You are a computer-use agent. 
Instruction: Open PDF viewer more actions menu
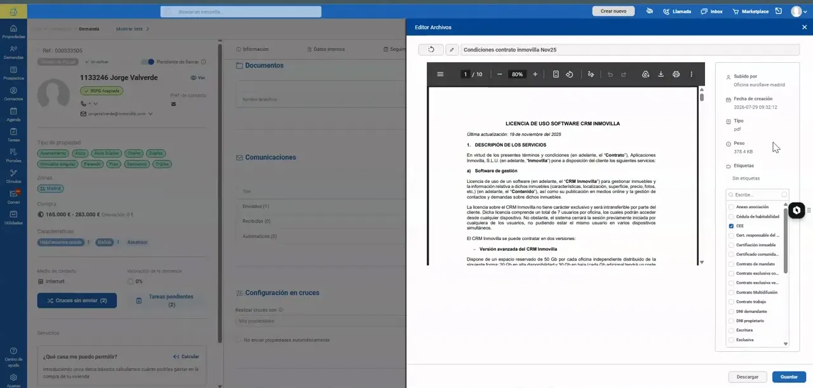(x=692, y=74)
